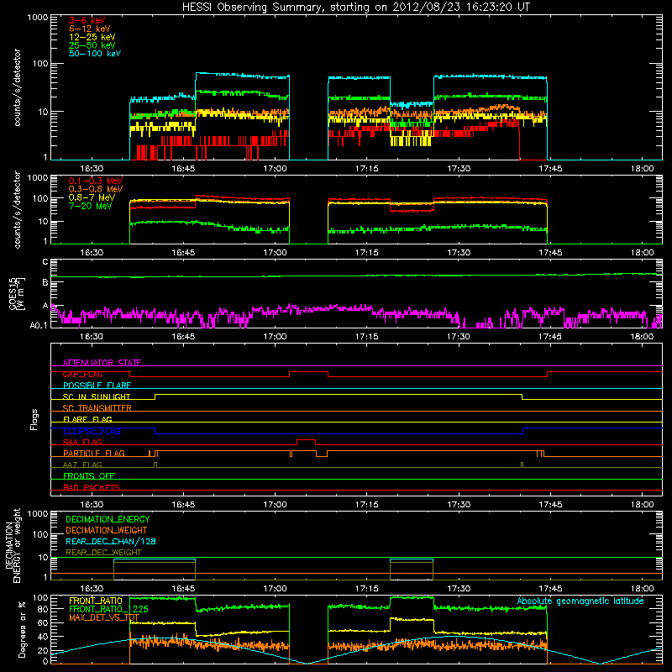Click the GAP_FLAG raised step after 17:00
The image size is (672, 672).
(x=308, y=372)
